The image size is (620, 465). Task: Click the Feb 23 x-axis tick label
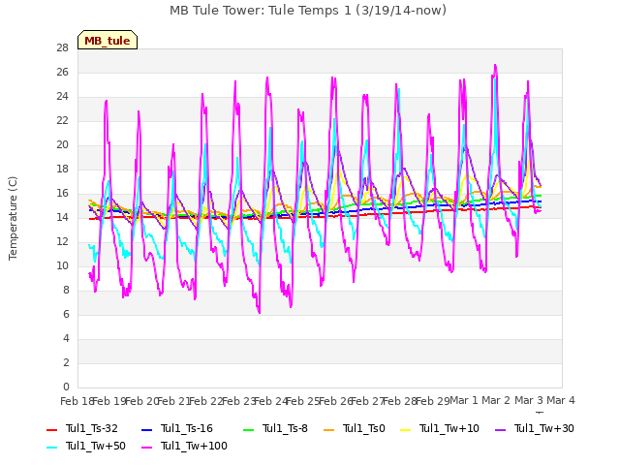click(238, 401)
